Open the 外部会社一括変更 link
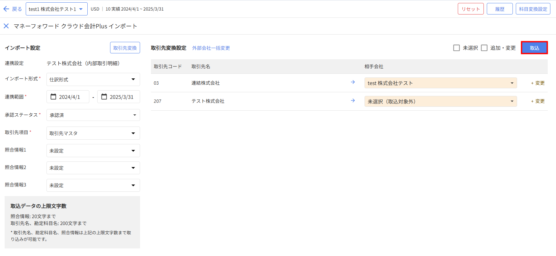Screen dimensions: 556x256 click(211, 48)
